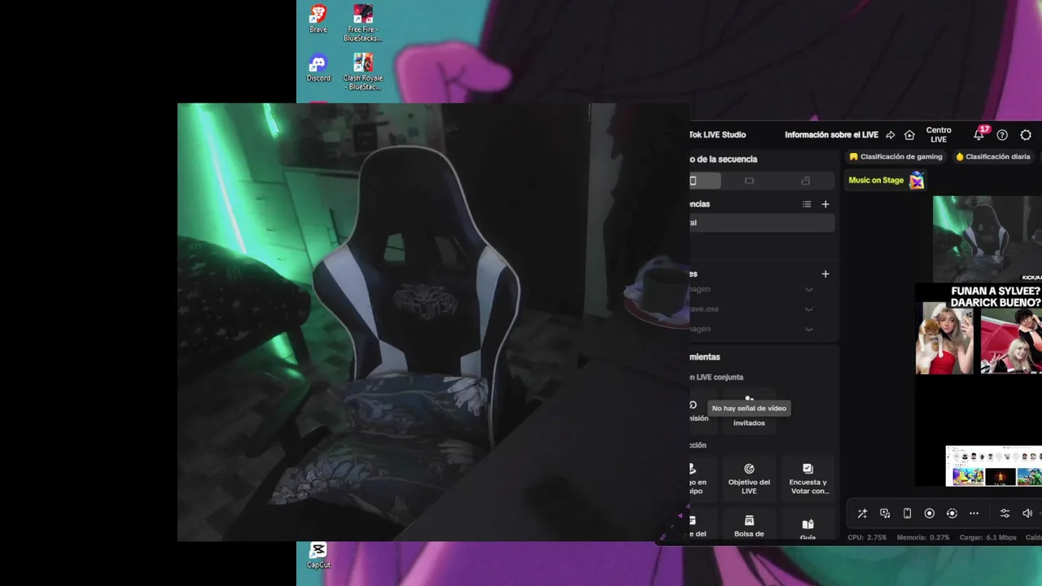Open the help question mark icon
Image resolution: width=1042 pixels, height=586 pixels.
tap(1002, 135)
